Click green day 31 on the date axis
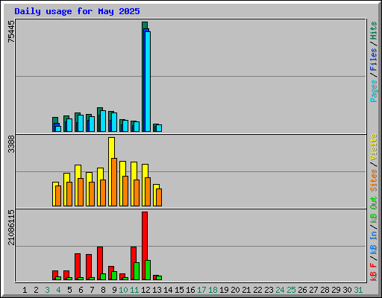382x298 pixels. pyautogui.click(x=358, y=290)
